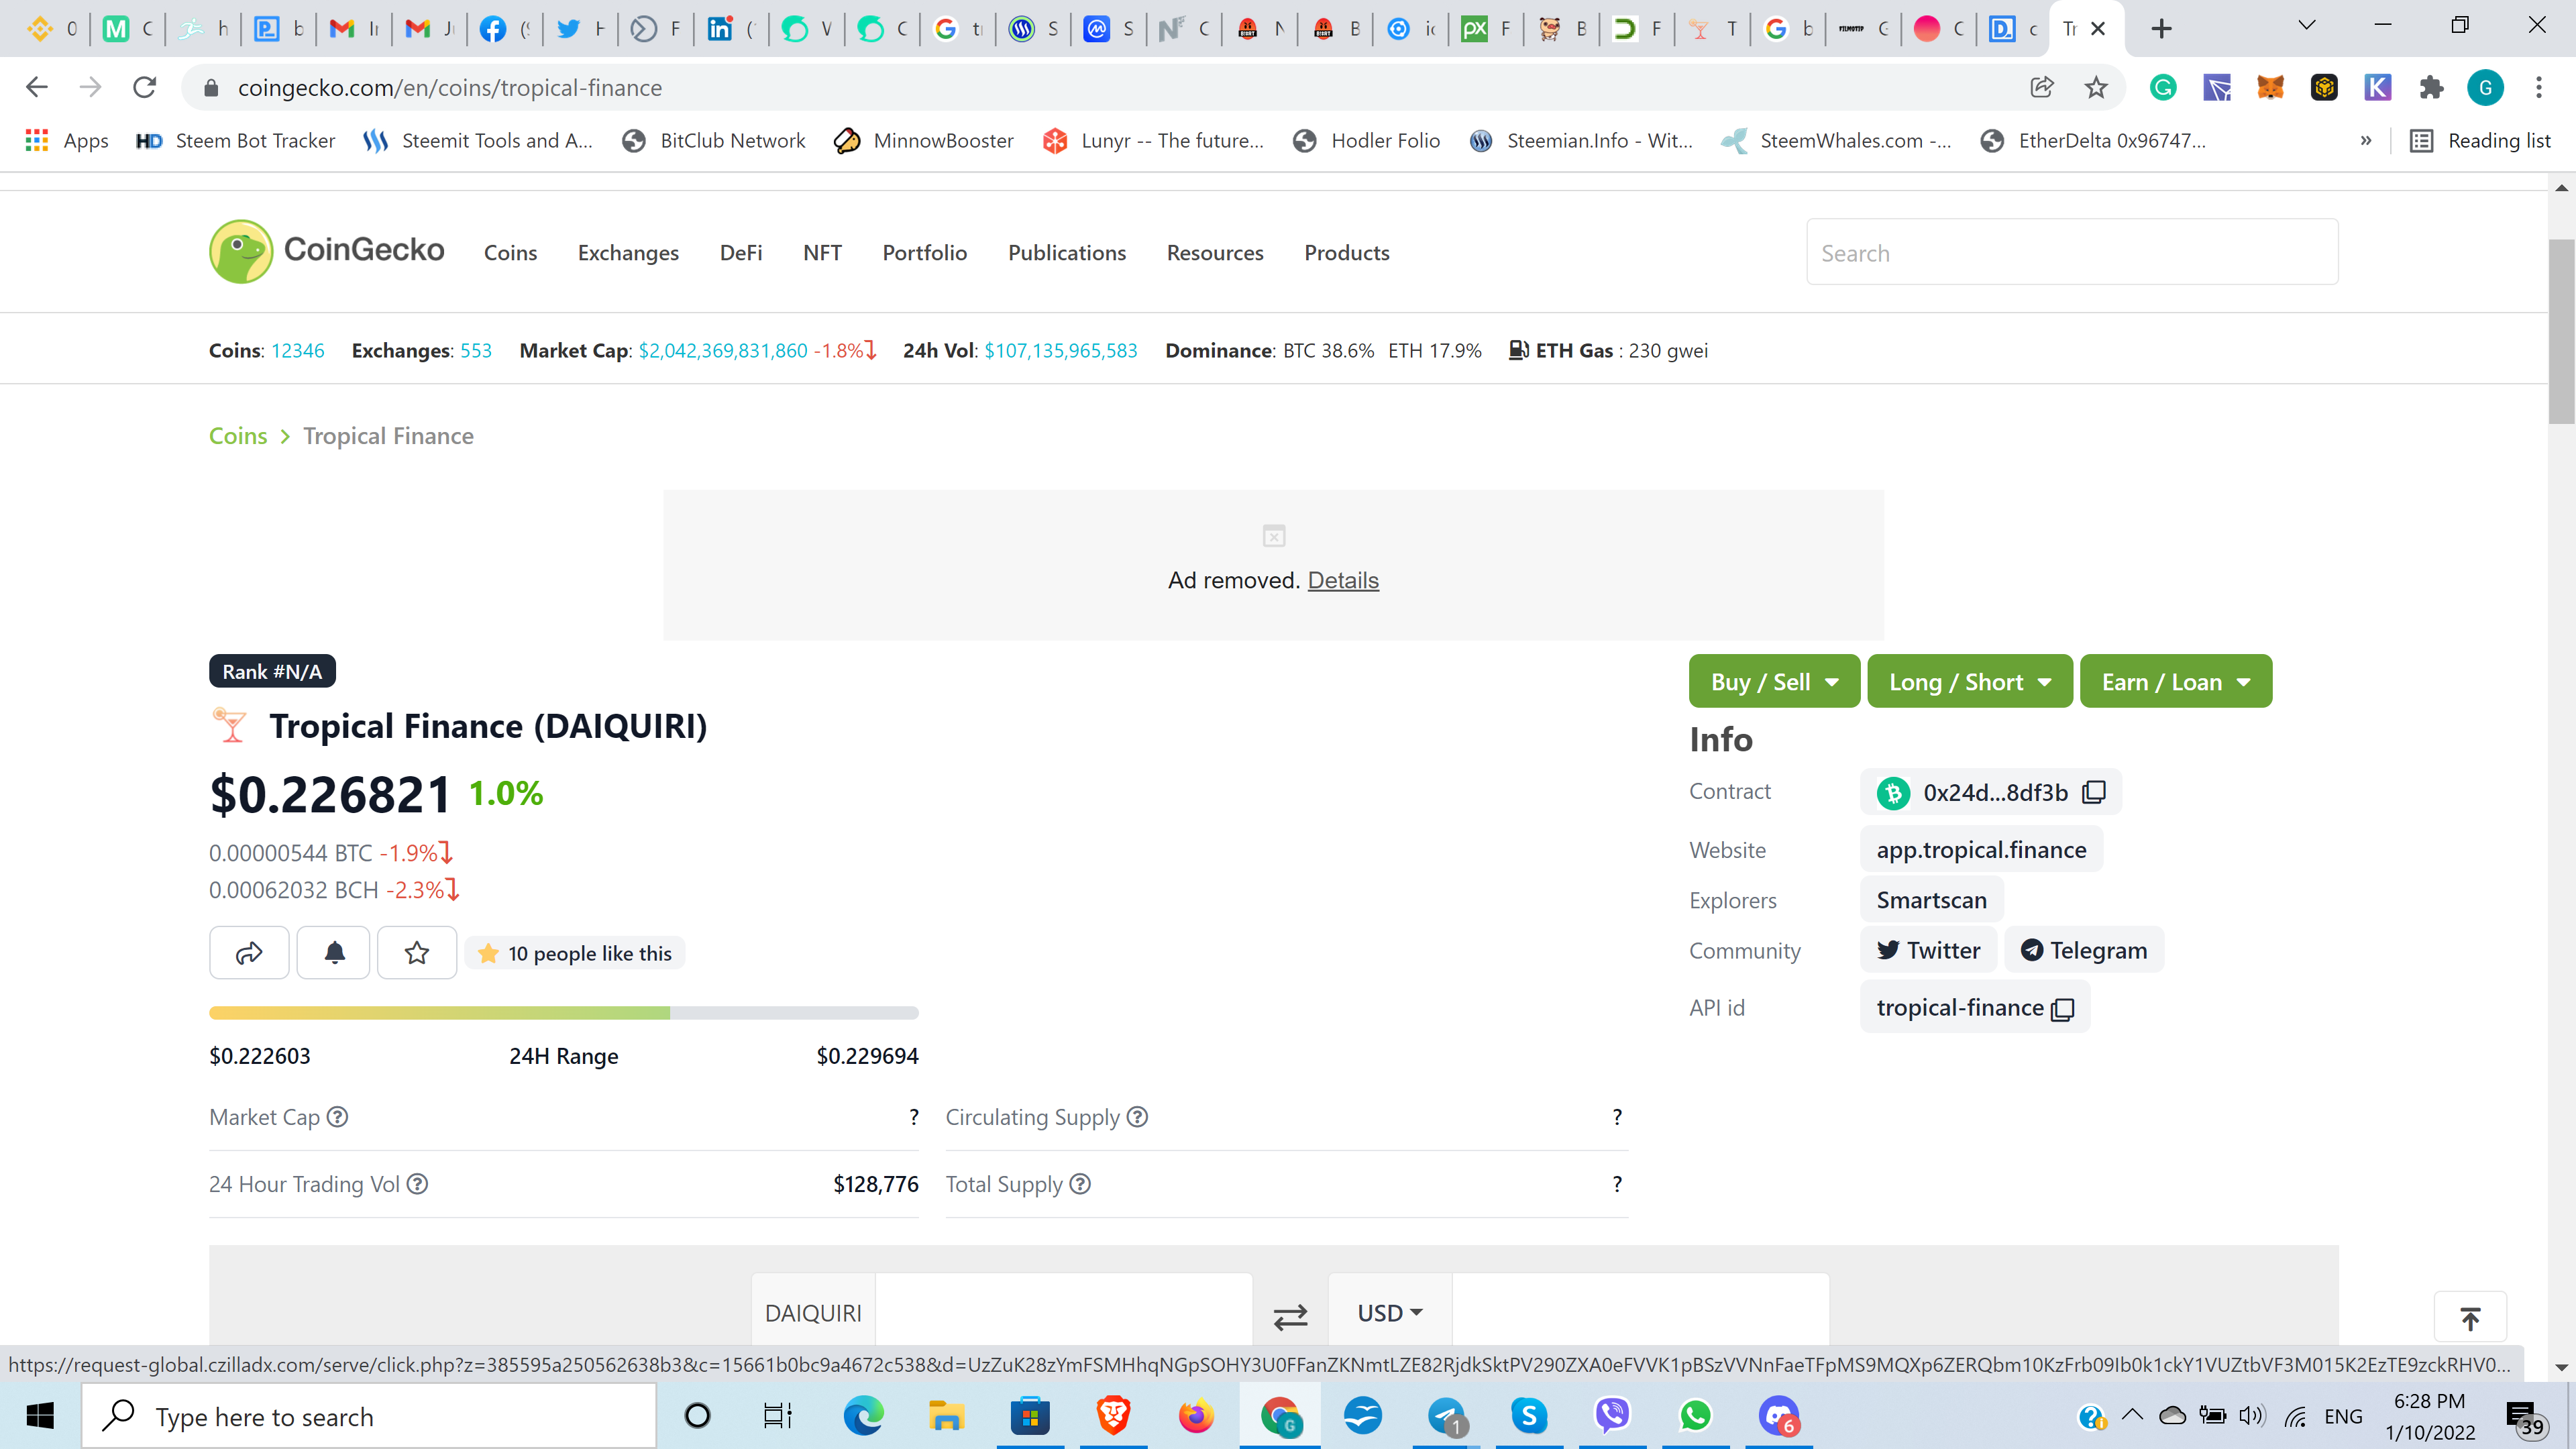
Task: Copy the tropical-finance API id
Action: (2062, 1009)
